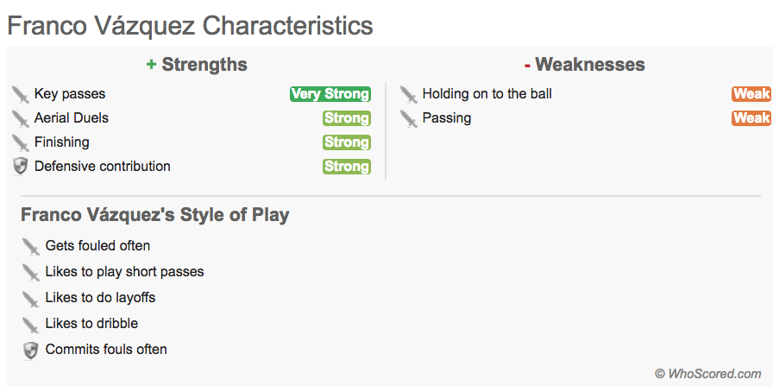Click the Strengths section heading
The width and height of the screenshot is (773, 392).
(x=198, y=65)
